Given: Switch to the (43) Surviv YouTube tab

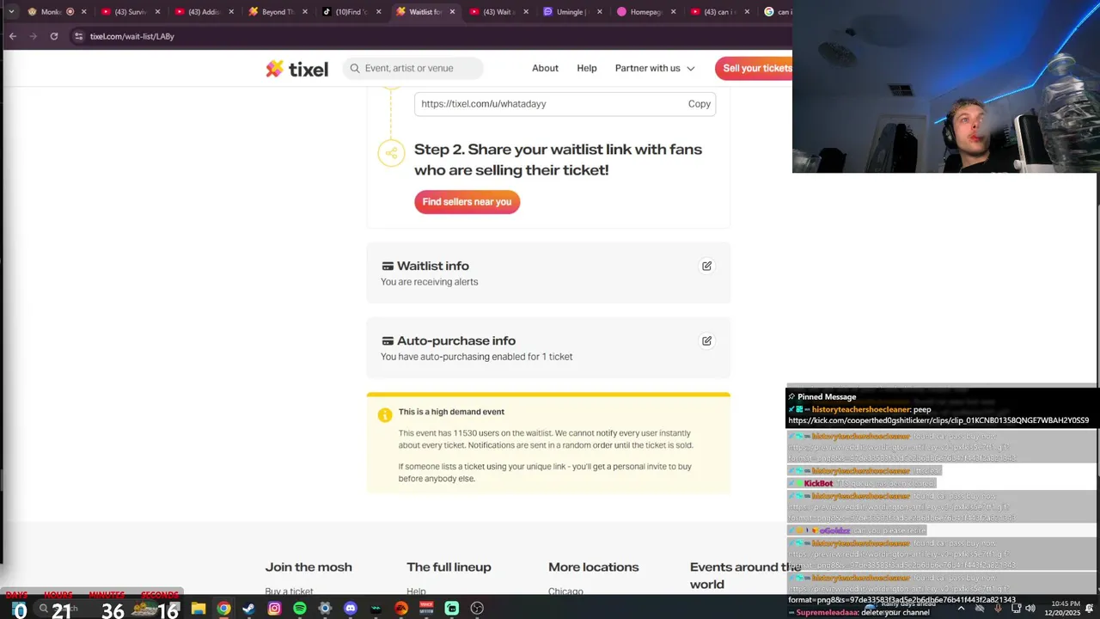Looking at the screenshot, I should click(x=129, y=12).
